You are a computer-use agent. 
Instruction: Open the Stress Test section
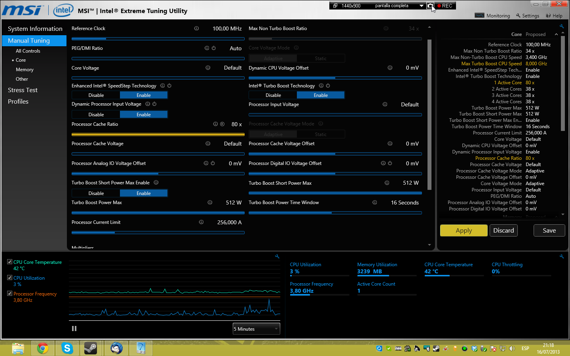pos(23,90)
